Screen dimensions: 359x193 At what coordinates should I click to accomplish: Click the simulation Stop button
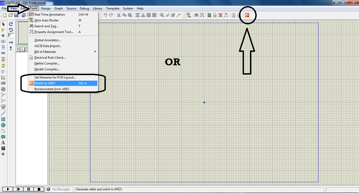(39, 189)
